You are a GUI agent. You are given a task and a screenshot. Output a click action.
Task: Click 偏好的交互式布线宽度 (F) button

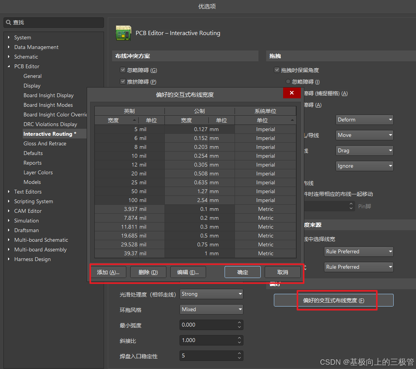tap(334, 300)
